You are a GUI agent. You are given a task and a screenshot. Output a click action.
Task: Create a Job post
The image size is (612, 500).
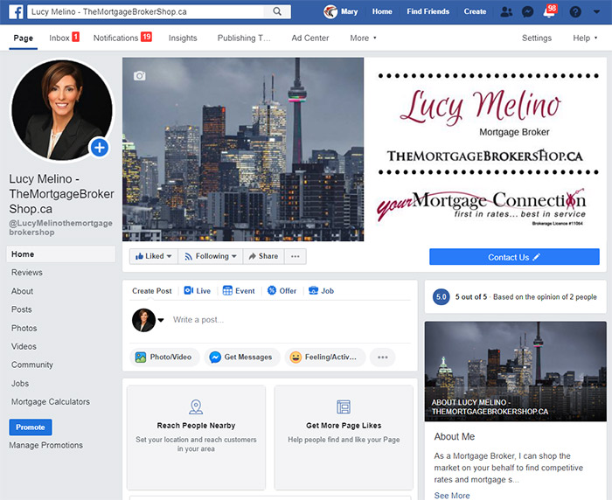tap(321, 291)
